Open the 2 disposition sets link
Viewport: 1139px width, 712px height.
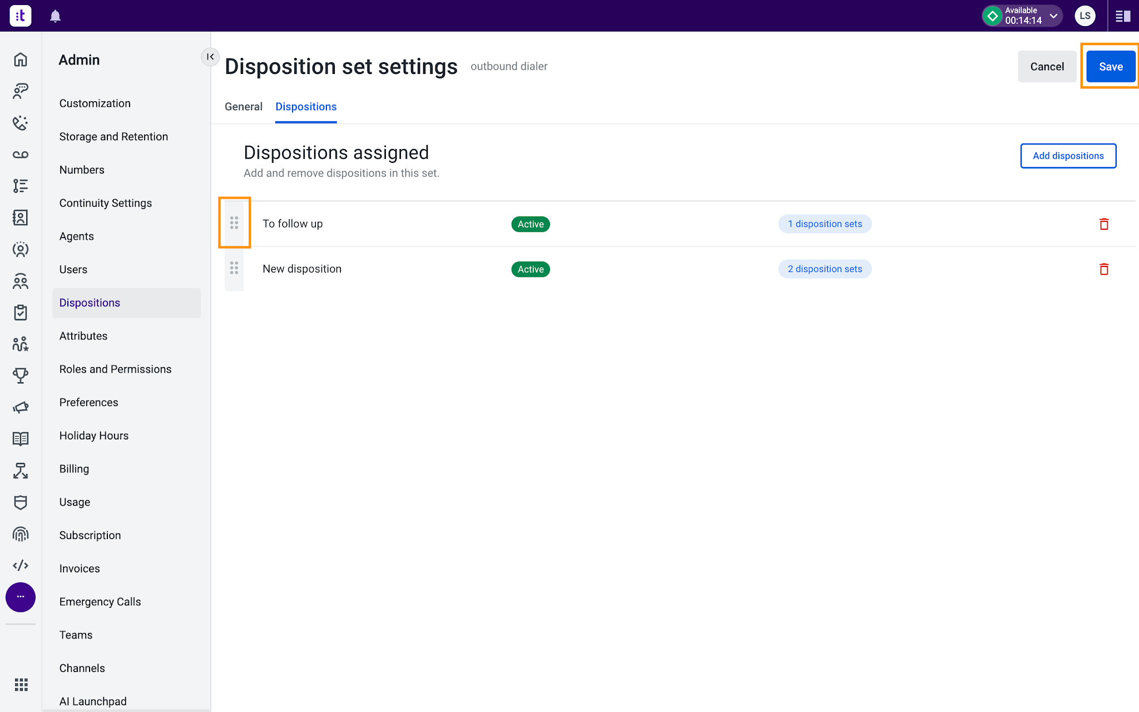(x=825, y=269)
